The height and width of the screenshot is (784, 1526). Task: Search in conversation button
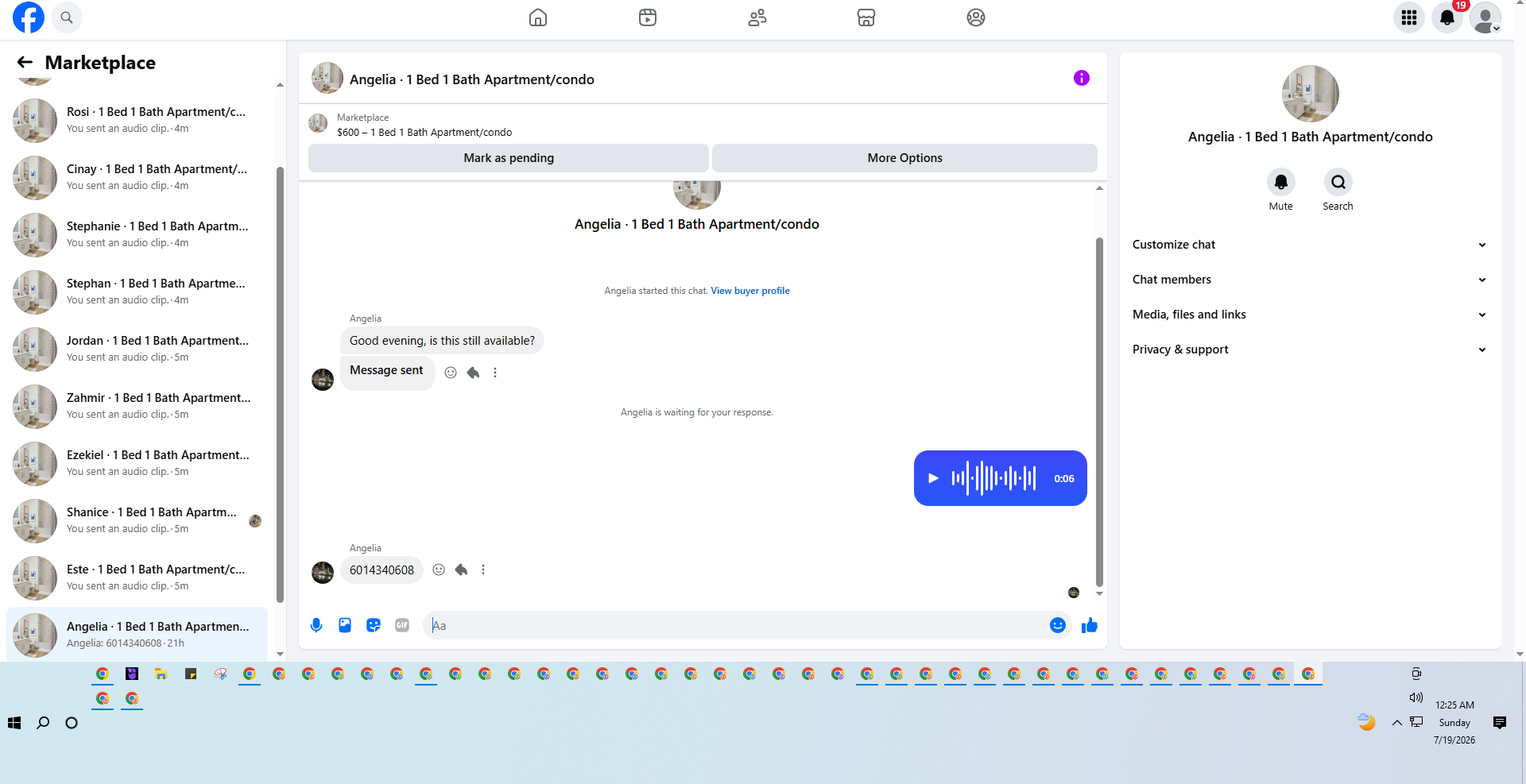coord(1338,182)
